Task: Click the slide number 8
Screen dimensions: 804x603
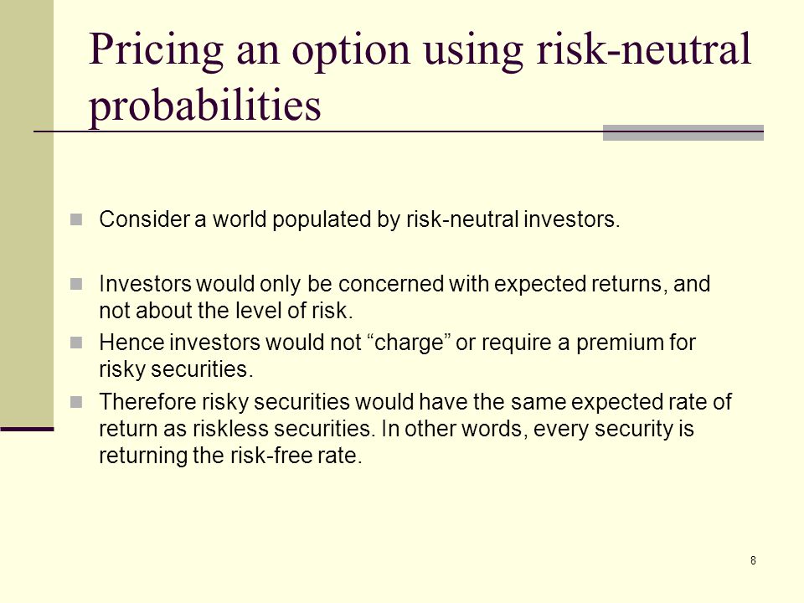Action: click(x=753, y=560)
